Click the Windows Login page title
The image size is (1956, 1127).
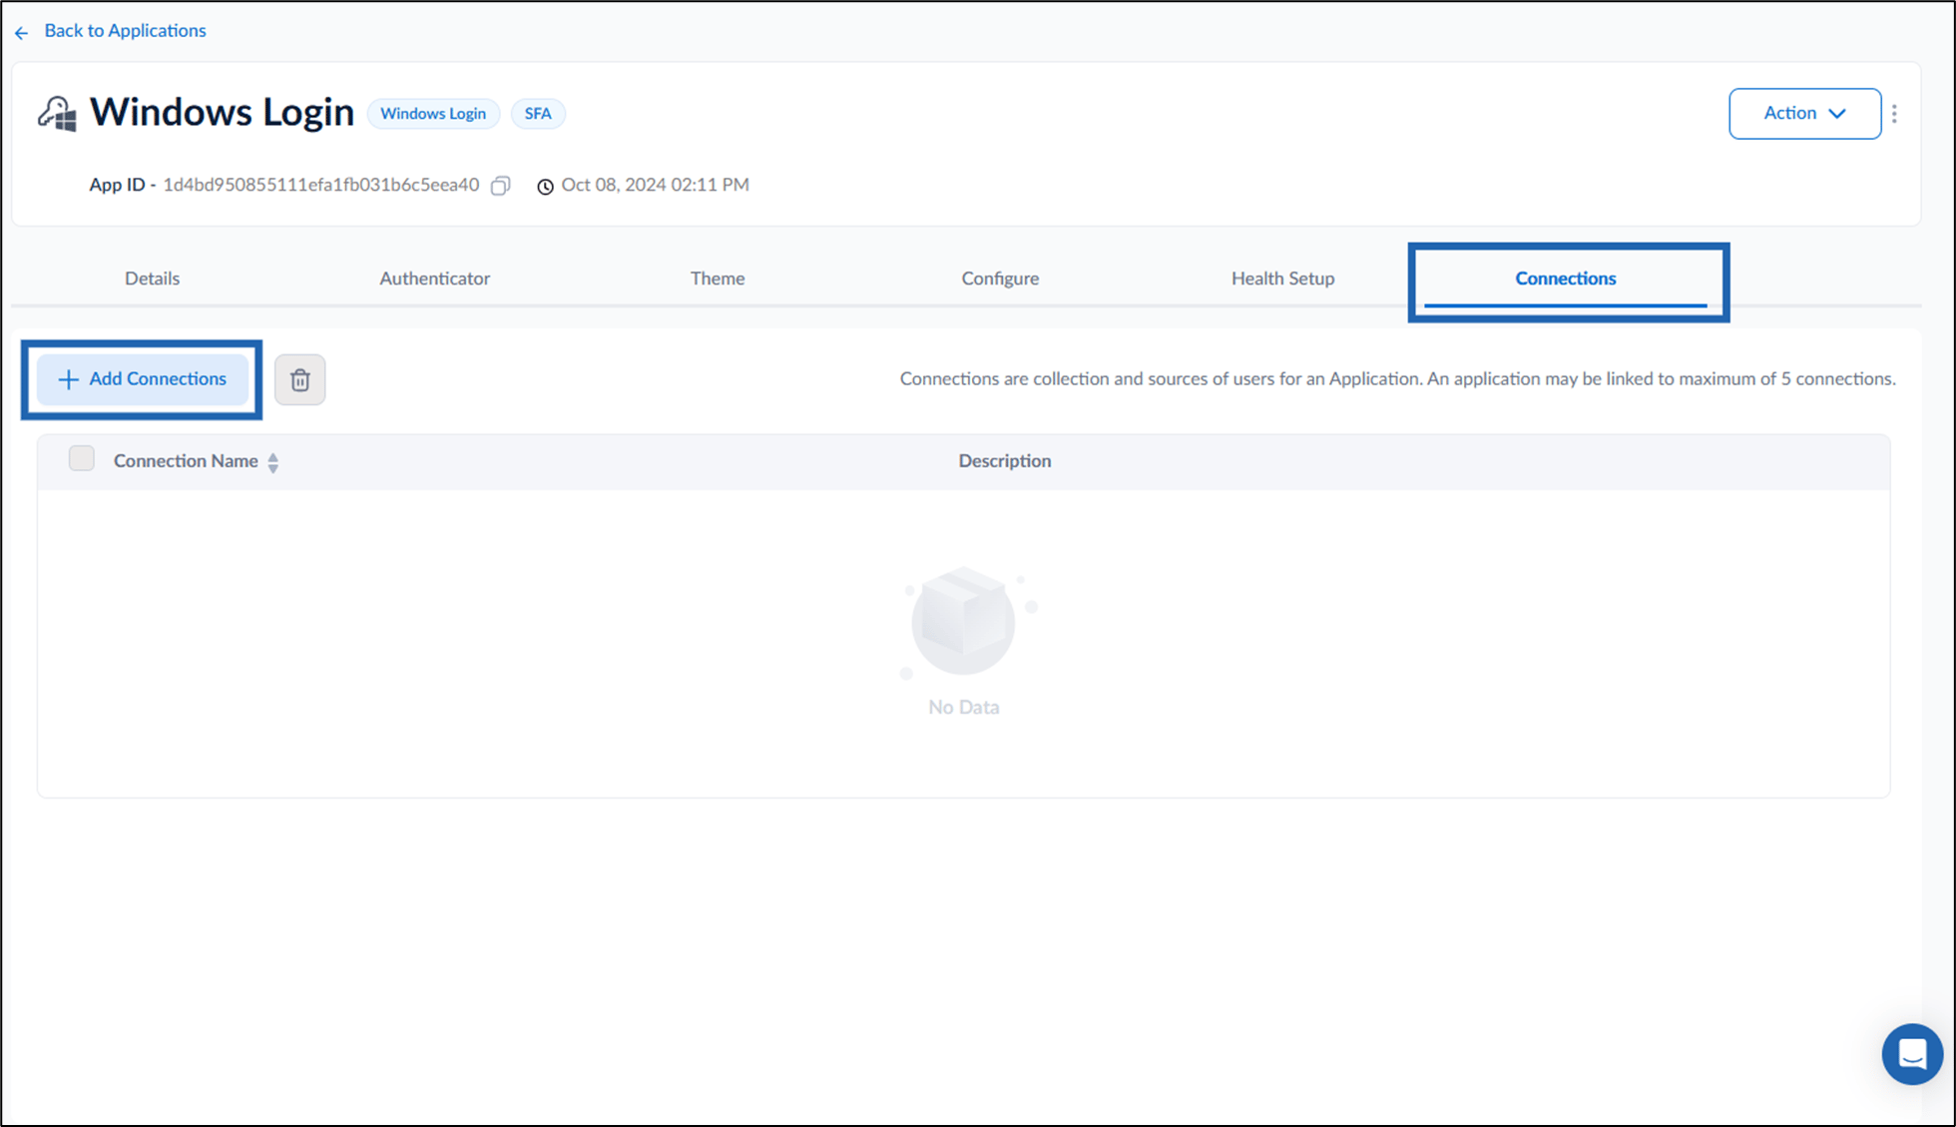pos(222,112)
